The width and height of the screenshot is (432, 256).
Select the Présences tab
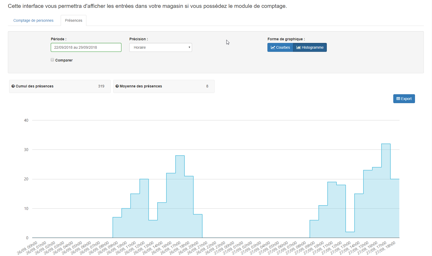74,20
